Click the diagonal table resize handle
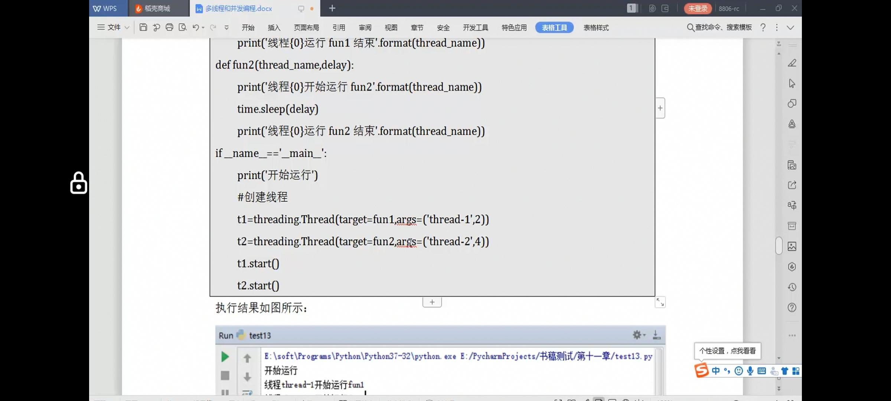 tap(660, 302)
